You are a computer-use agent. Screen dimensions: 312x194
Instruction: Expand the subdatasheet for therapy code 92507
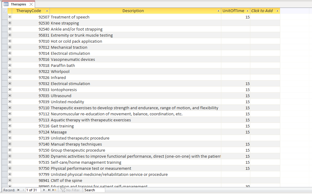point(9,17)
